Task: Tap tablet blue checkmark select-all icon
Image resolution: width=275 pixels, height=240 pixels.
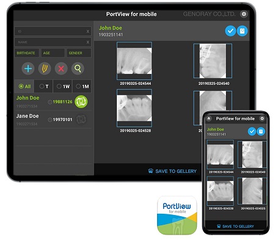Action: click(x=230, y=31)
